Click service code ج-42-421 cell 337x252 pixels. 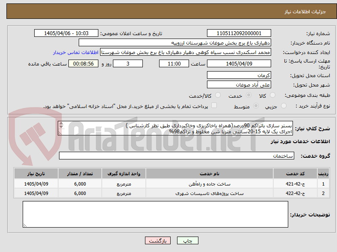pos(296,184)
